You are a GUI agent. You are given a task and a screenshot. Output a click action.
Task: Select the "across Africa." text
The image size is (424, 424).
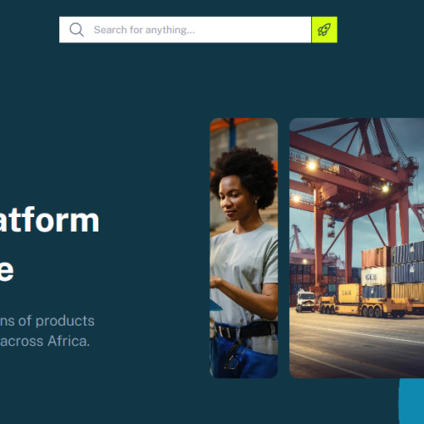pyautogui.click(x=45, y=341)
